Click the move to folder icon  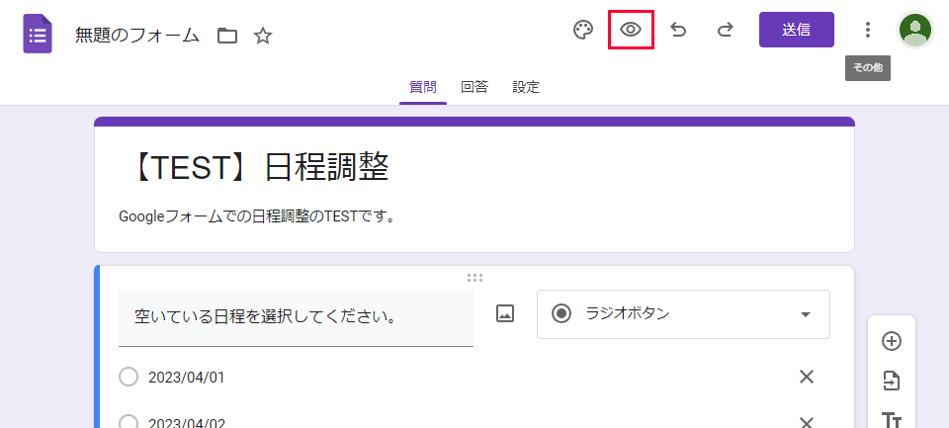(227, 36)
